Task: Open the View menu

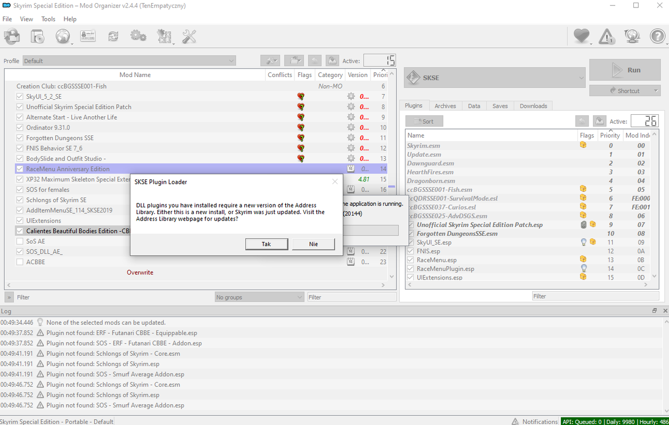Action: click(27, 19)
